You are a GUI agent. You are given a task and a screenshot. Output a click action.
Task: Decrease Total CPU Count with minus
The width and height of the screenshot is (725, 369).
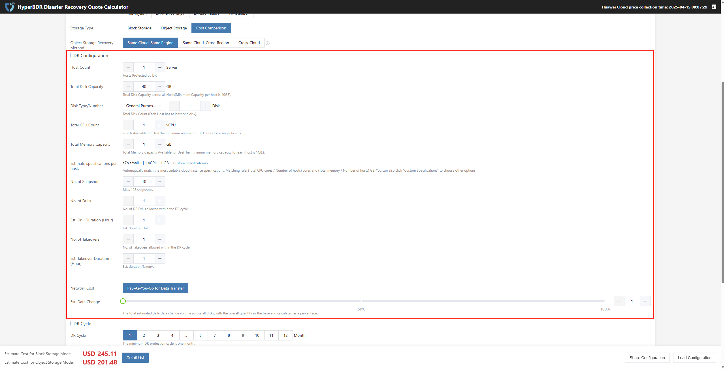point(128,125)
